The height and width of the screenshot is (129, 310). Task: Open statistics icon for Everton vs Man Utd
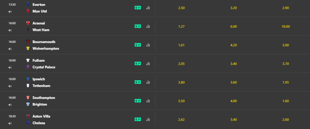pyautogui.click(x=148, y=8)
